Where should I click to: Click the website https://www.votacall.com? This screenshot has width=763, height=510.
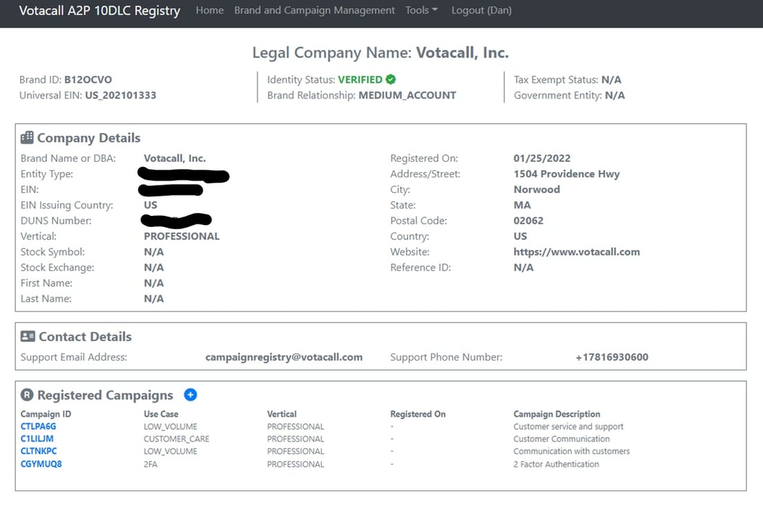tap(577, 252)
